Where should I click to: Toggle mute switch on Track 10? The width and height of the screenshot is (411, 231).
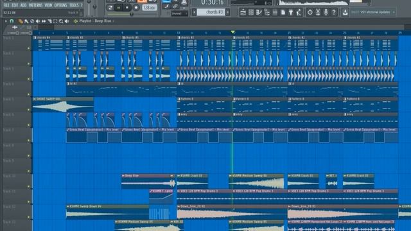[x=29, y=187]
